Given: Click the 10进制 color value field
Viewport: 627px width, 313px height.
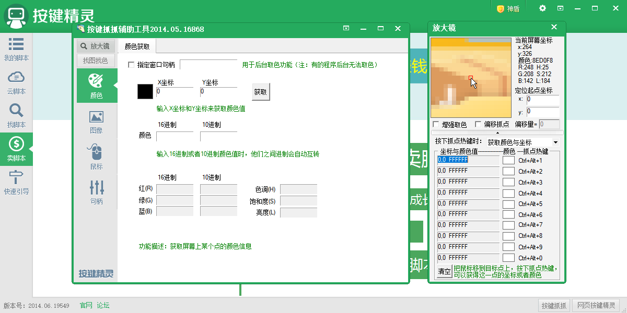Looking at the screenshot, I should point(218,136).
